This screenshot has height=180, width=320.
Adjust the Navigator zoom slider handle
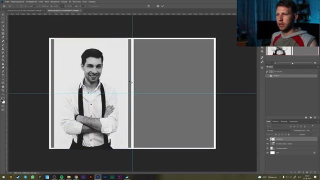click(292, 63)
